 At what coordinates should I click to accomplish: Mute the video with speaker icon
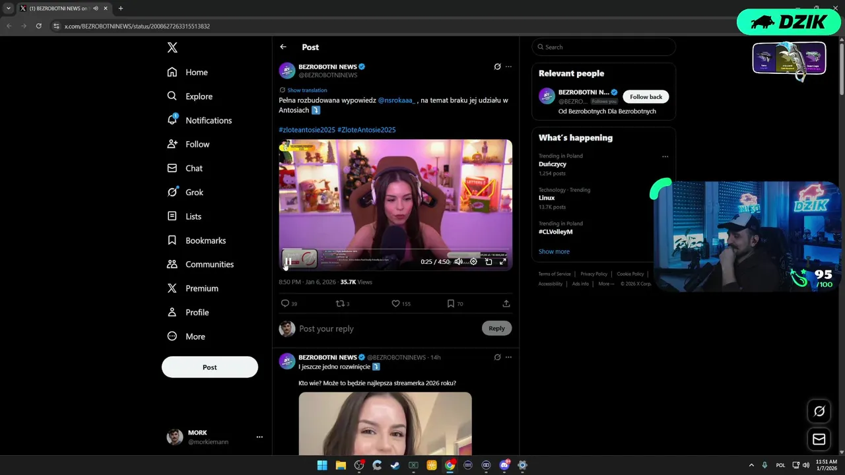tap(458, 262)
